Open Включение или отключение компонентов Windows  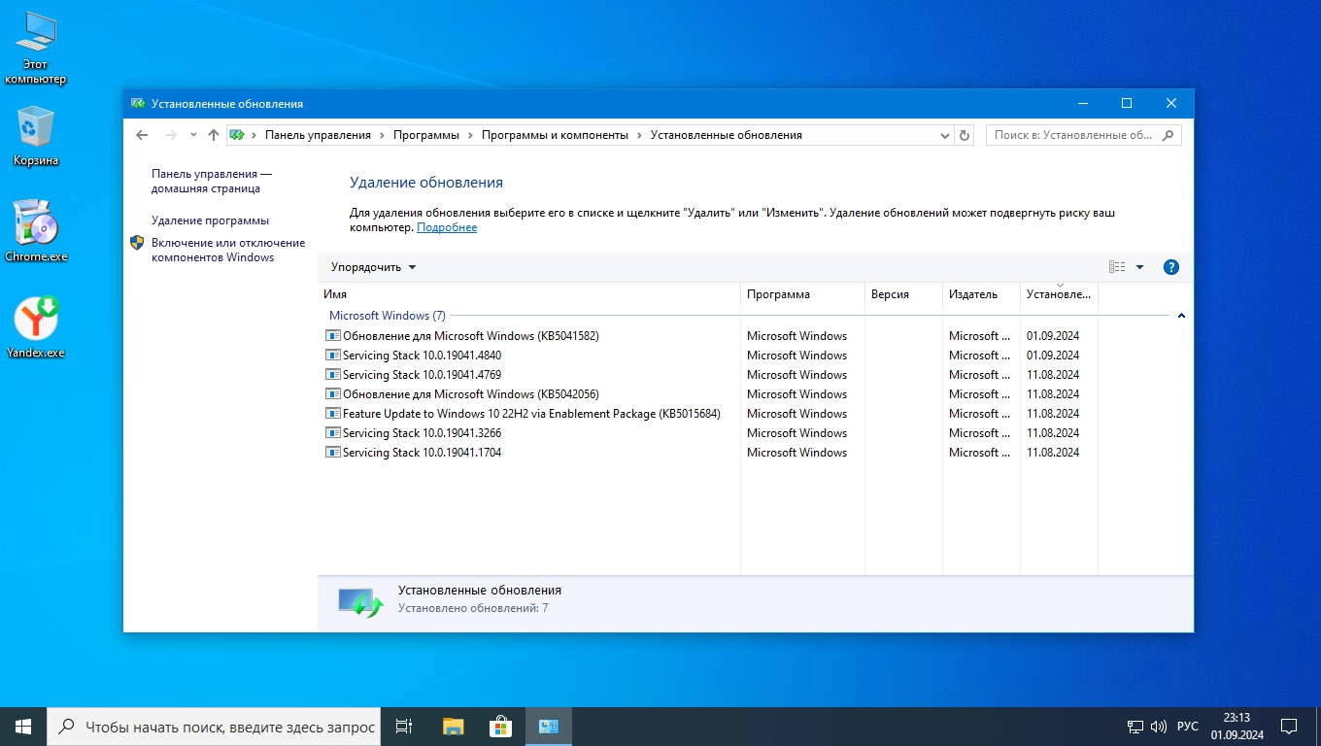pyautogui.click(x=227, y=250)
